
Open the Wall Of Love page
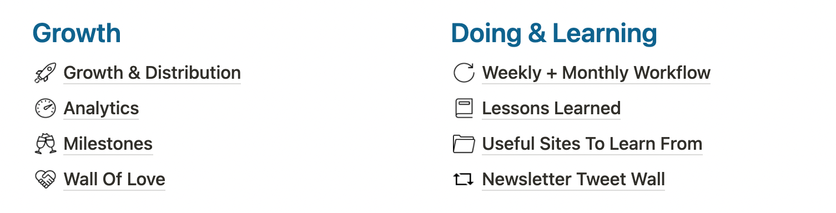click(x=114, y=179)
